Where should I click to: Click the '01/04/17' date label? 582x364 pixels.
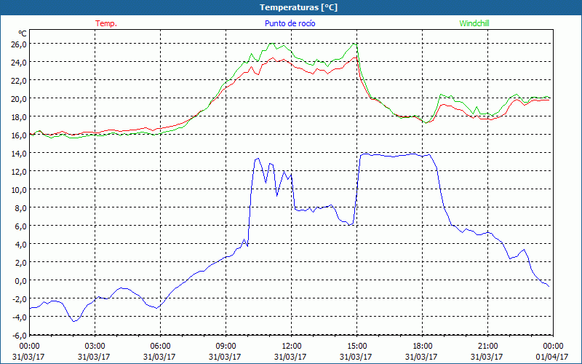(x=552, y=357)
